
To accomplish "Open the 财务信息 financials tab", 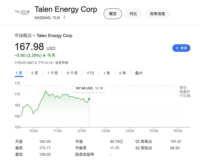I will [157, 14].
